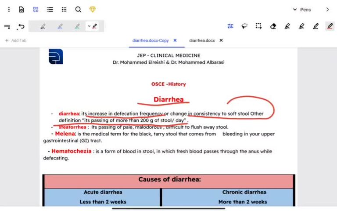
Task: Click the blue logo in the document header
Action: (56, 56)
